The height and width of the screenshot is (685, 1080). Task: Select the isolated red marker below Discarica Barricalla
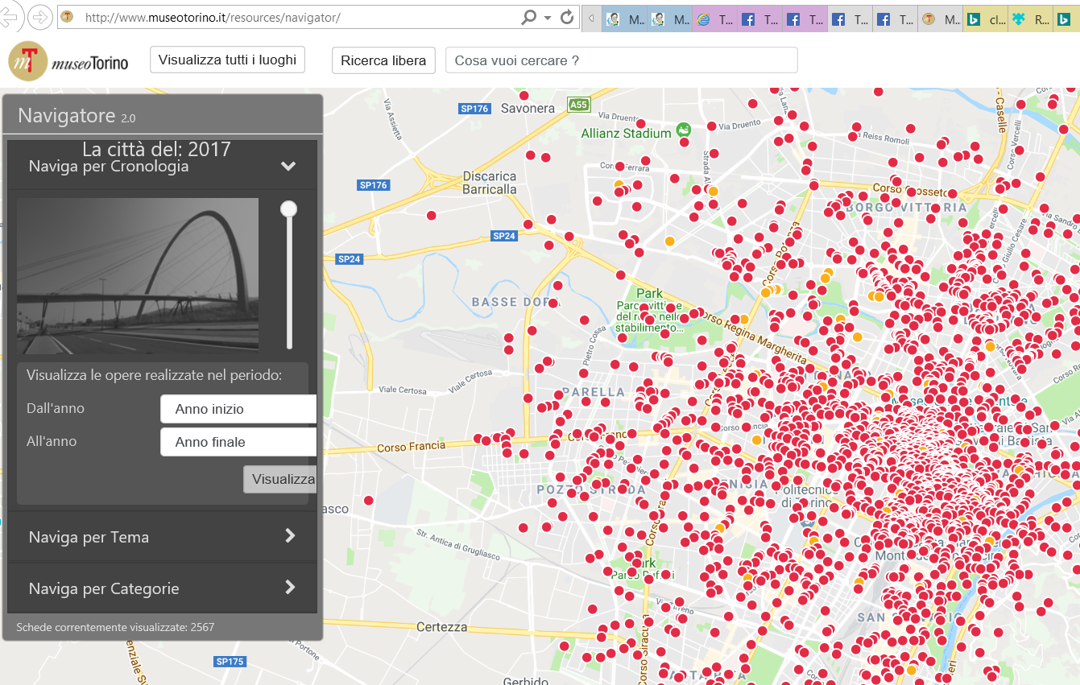pos(431,216)
